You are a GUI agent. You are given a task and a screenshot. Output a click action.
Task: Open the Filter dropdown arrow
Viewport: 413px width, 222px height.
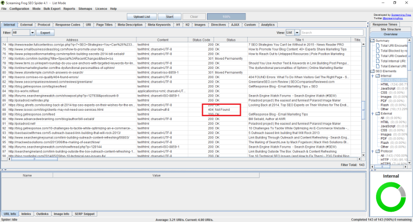coord(33,33)
